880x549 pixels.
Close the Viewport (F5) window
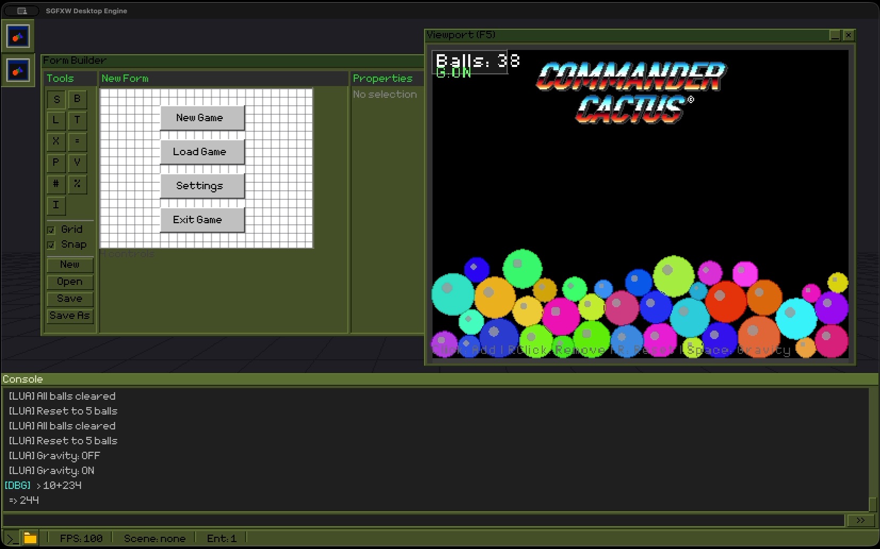click(x=849, y=35)
